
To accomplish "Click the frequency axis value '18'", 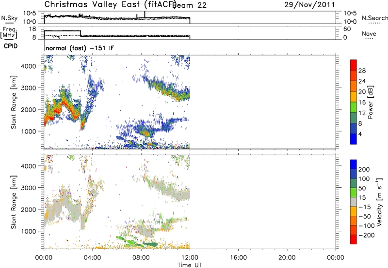I will click(32, 29).
